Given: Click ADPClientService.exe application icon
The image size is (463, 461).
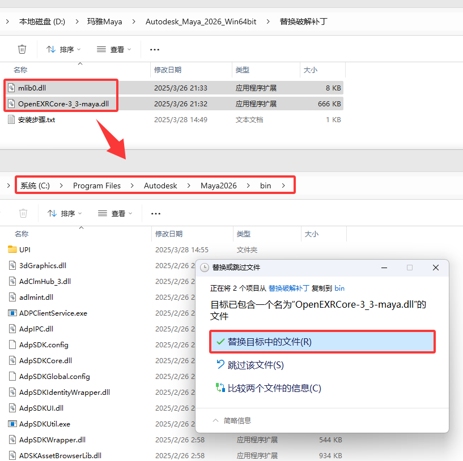Looking at the screenshot, I should (12, 313).
